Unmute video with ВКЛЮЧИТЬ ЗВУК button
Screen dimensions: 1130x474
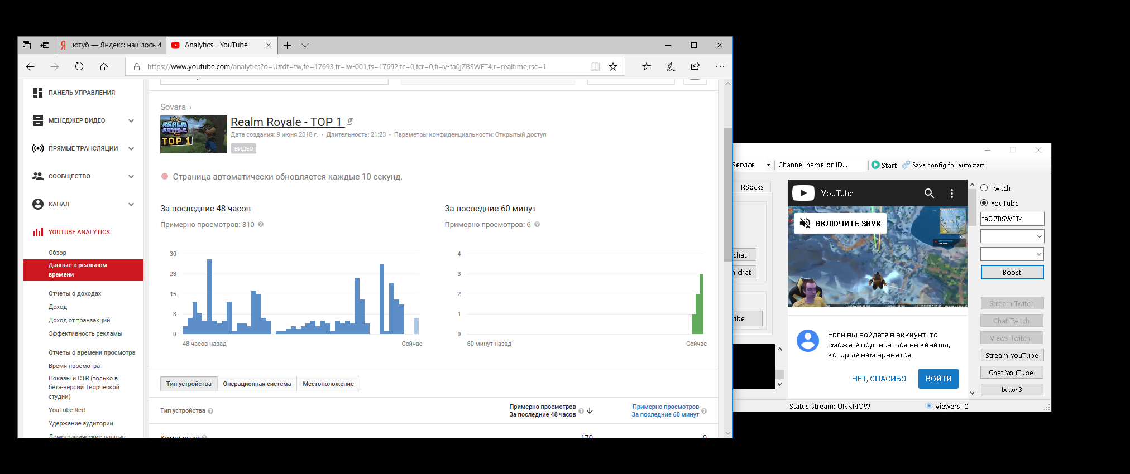coord(840,224)
